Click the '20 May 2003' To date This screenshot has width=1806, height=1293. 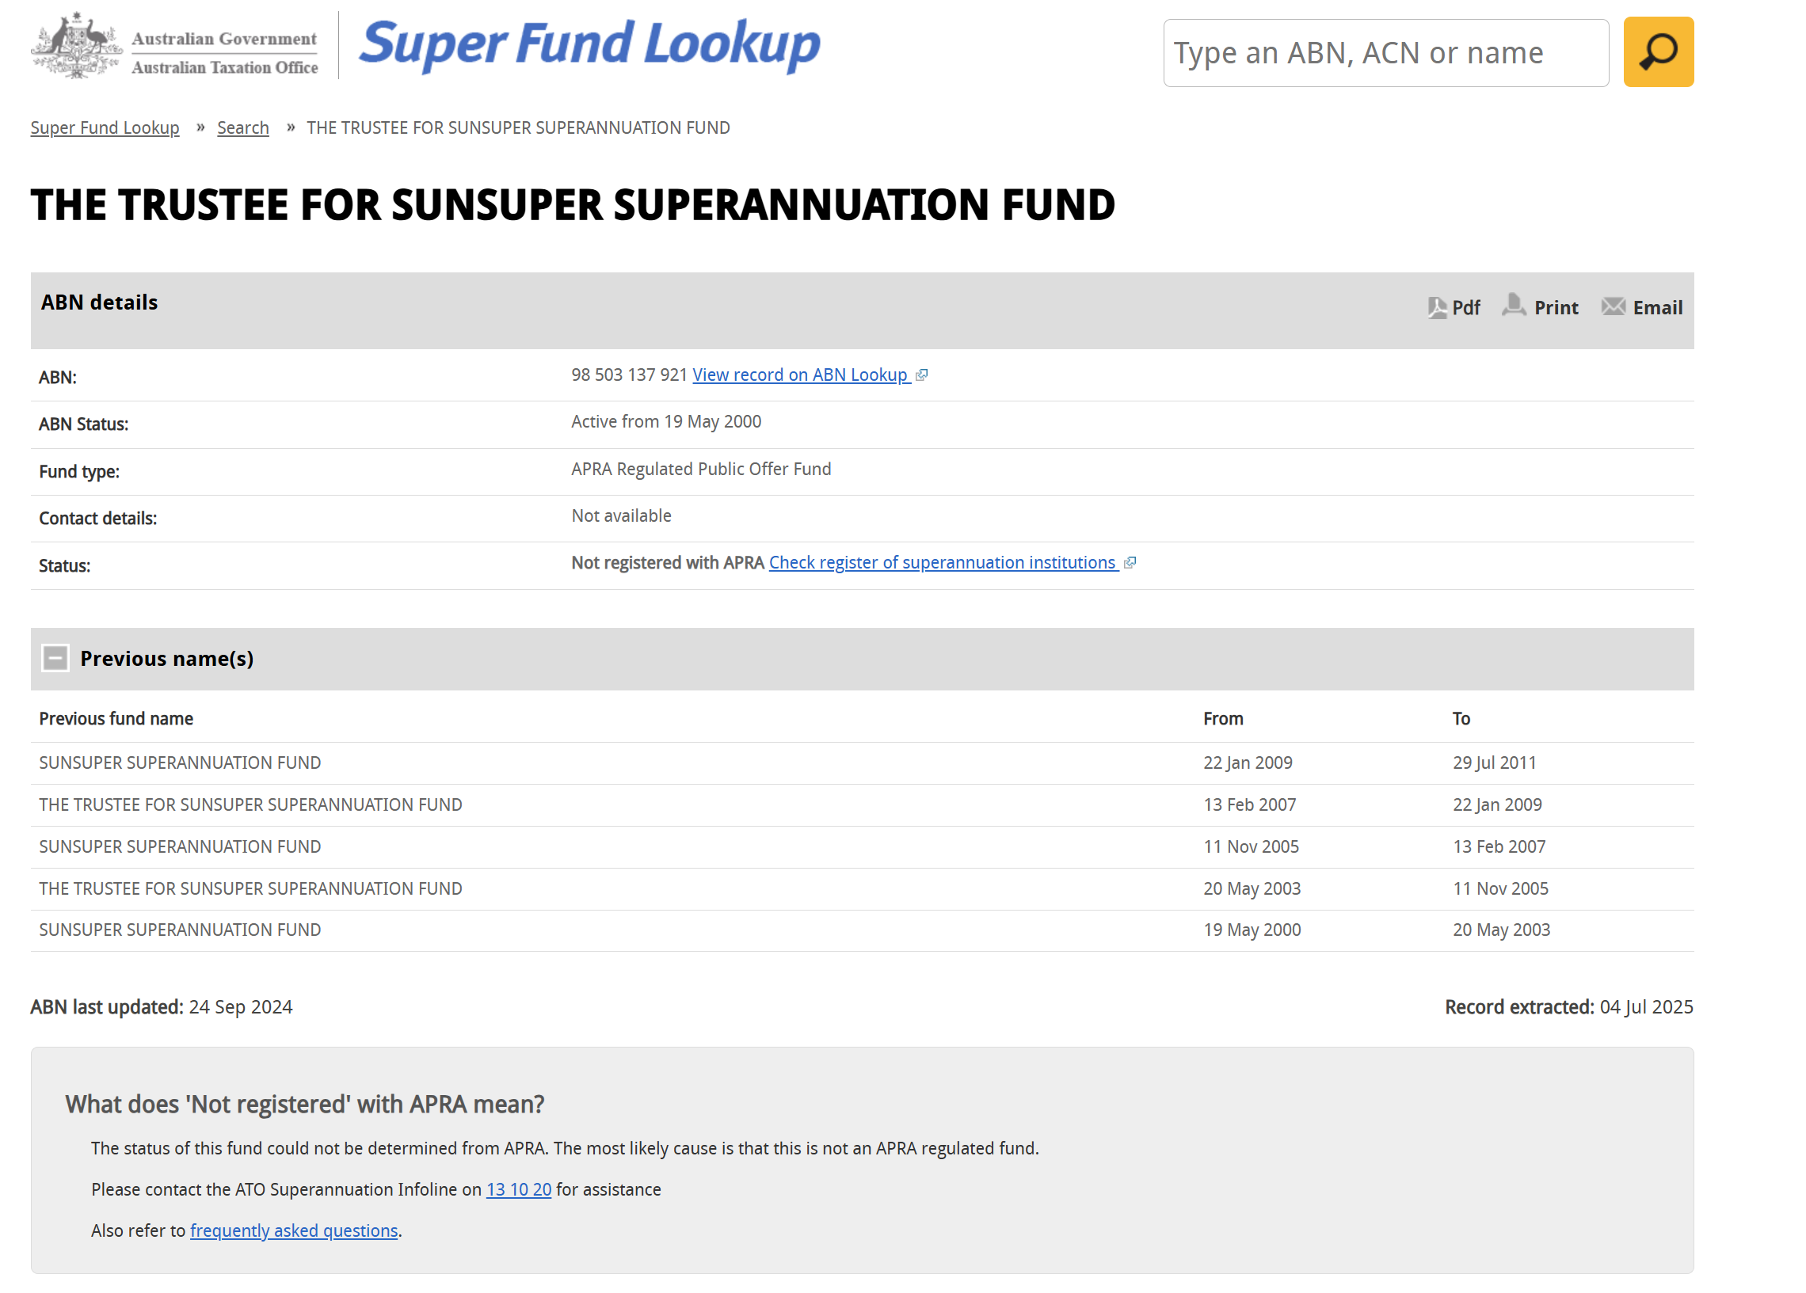(x=1501, y=930)
